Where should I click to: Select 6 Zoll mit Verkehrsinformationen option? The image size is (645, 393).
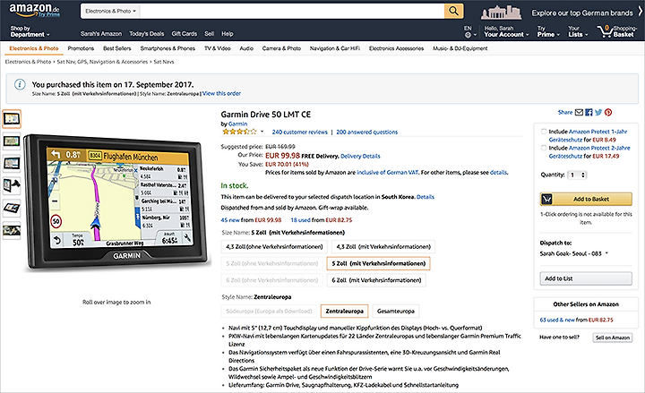pyautogui.click(x=376, y=280)
